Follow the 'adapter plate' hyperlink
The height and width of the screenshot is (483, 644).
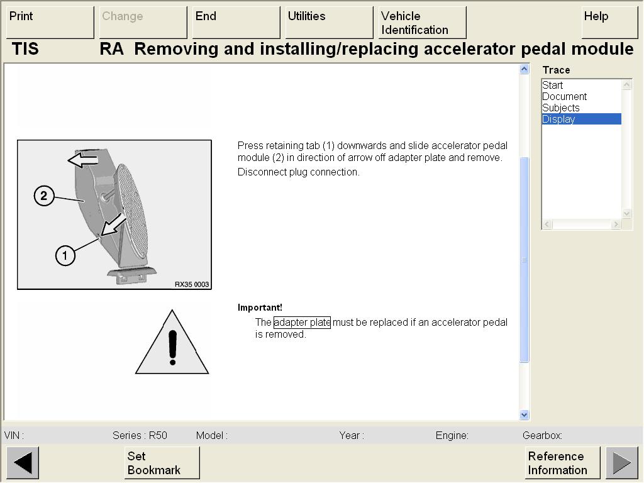302,323
